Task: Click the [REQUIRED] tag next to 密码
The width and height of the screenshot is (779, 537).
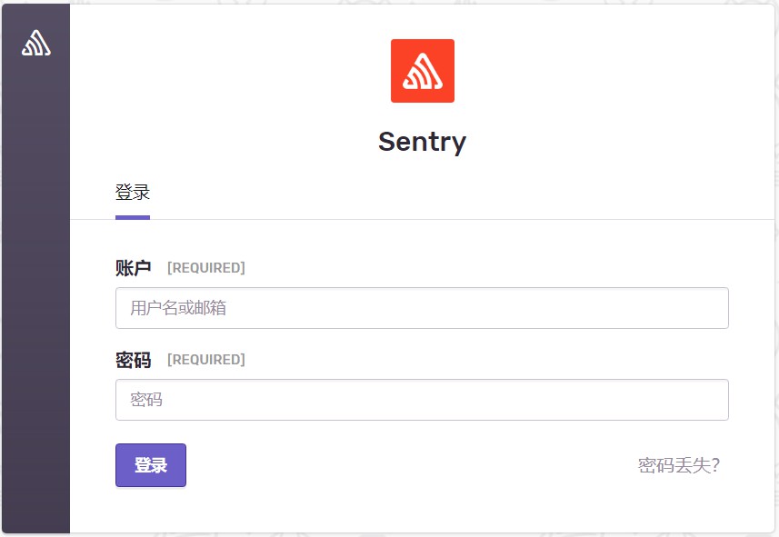Action: coord(205,359)
